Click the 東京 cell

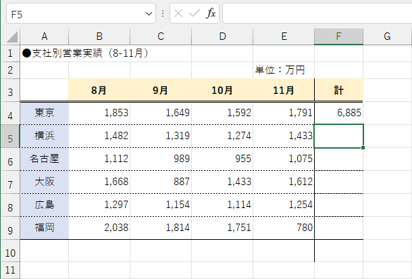(45, 113)
